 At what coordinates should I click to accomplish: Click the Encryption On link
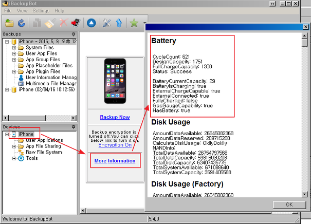(115, 145)
